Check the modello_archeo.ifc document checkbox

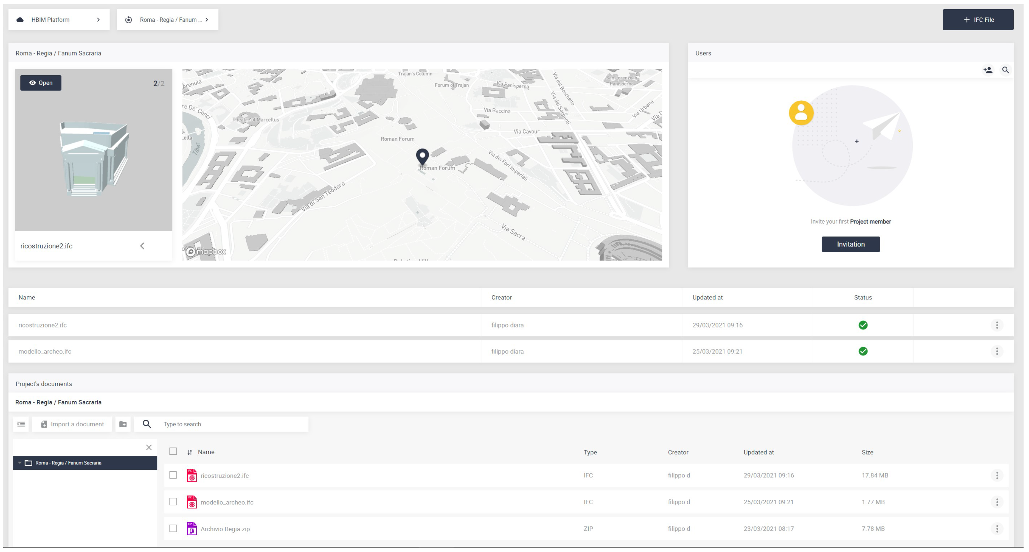(173, 502)
